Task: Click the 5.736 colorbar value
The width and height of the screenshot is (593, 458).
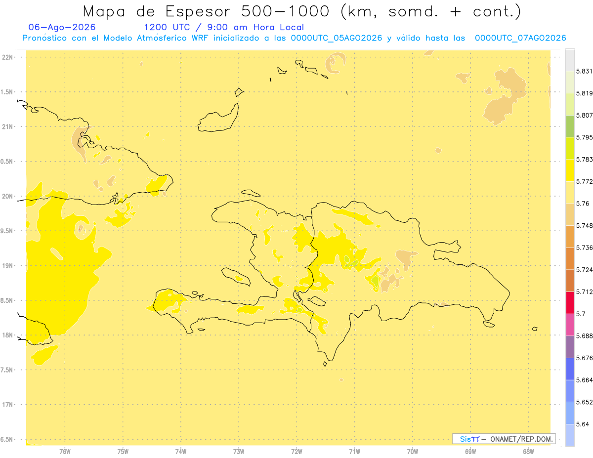Action: click(x=584, y=248)
